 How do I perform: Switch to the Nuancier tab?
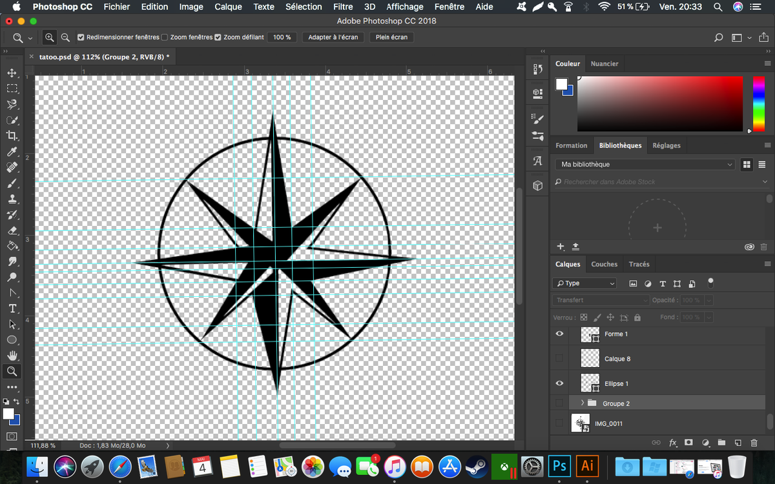(x=604, y=64)
